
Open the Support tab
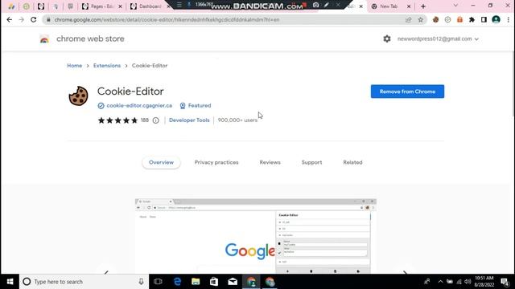point(311,162)
